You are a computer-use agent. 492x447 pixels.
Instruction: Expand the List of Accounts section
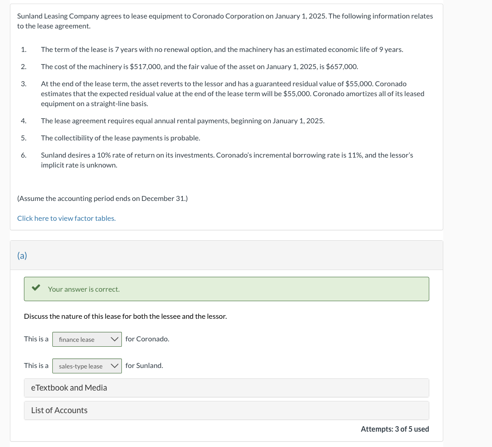point(227,410)
